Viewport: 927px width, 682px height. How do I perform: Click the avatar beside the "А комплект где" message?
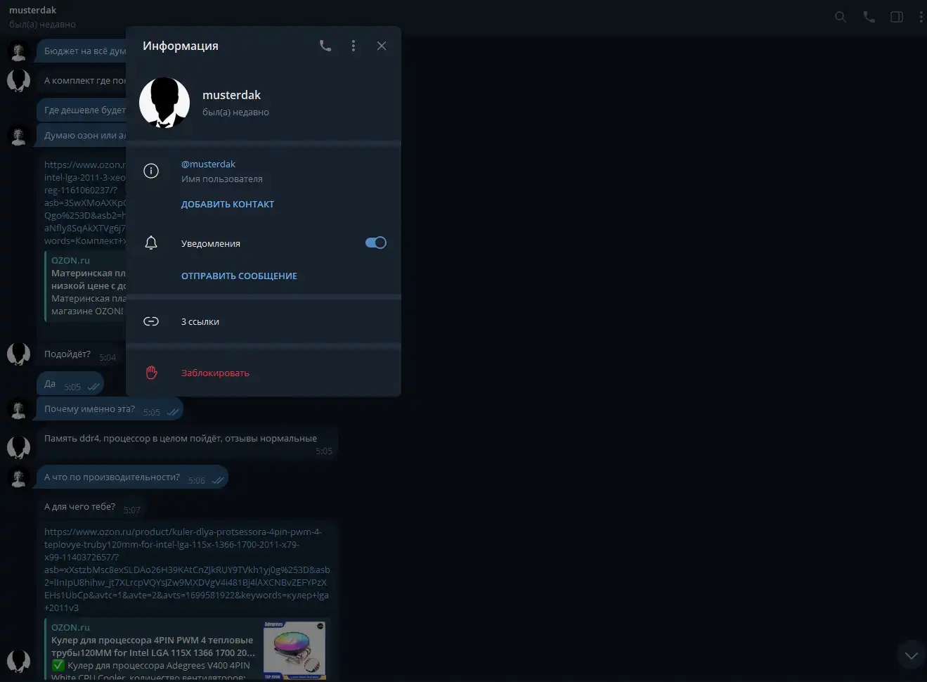coord(18,81)
